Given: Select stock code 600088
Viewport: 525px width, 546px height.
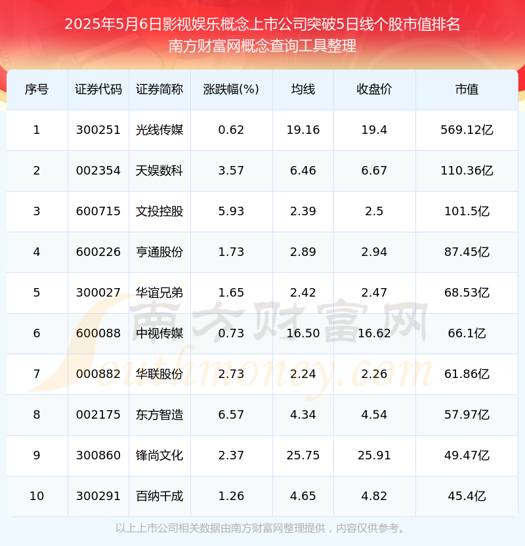Looking at the screenshot, I should [x=98, y=333].
